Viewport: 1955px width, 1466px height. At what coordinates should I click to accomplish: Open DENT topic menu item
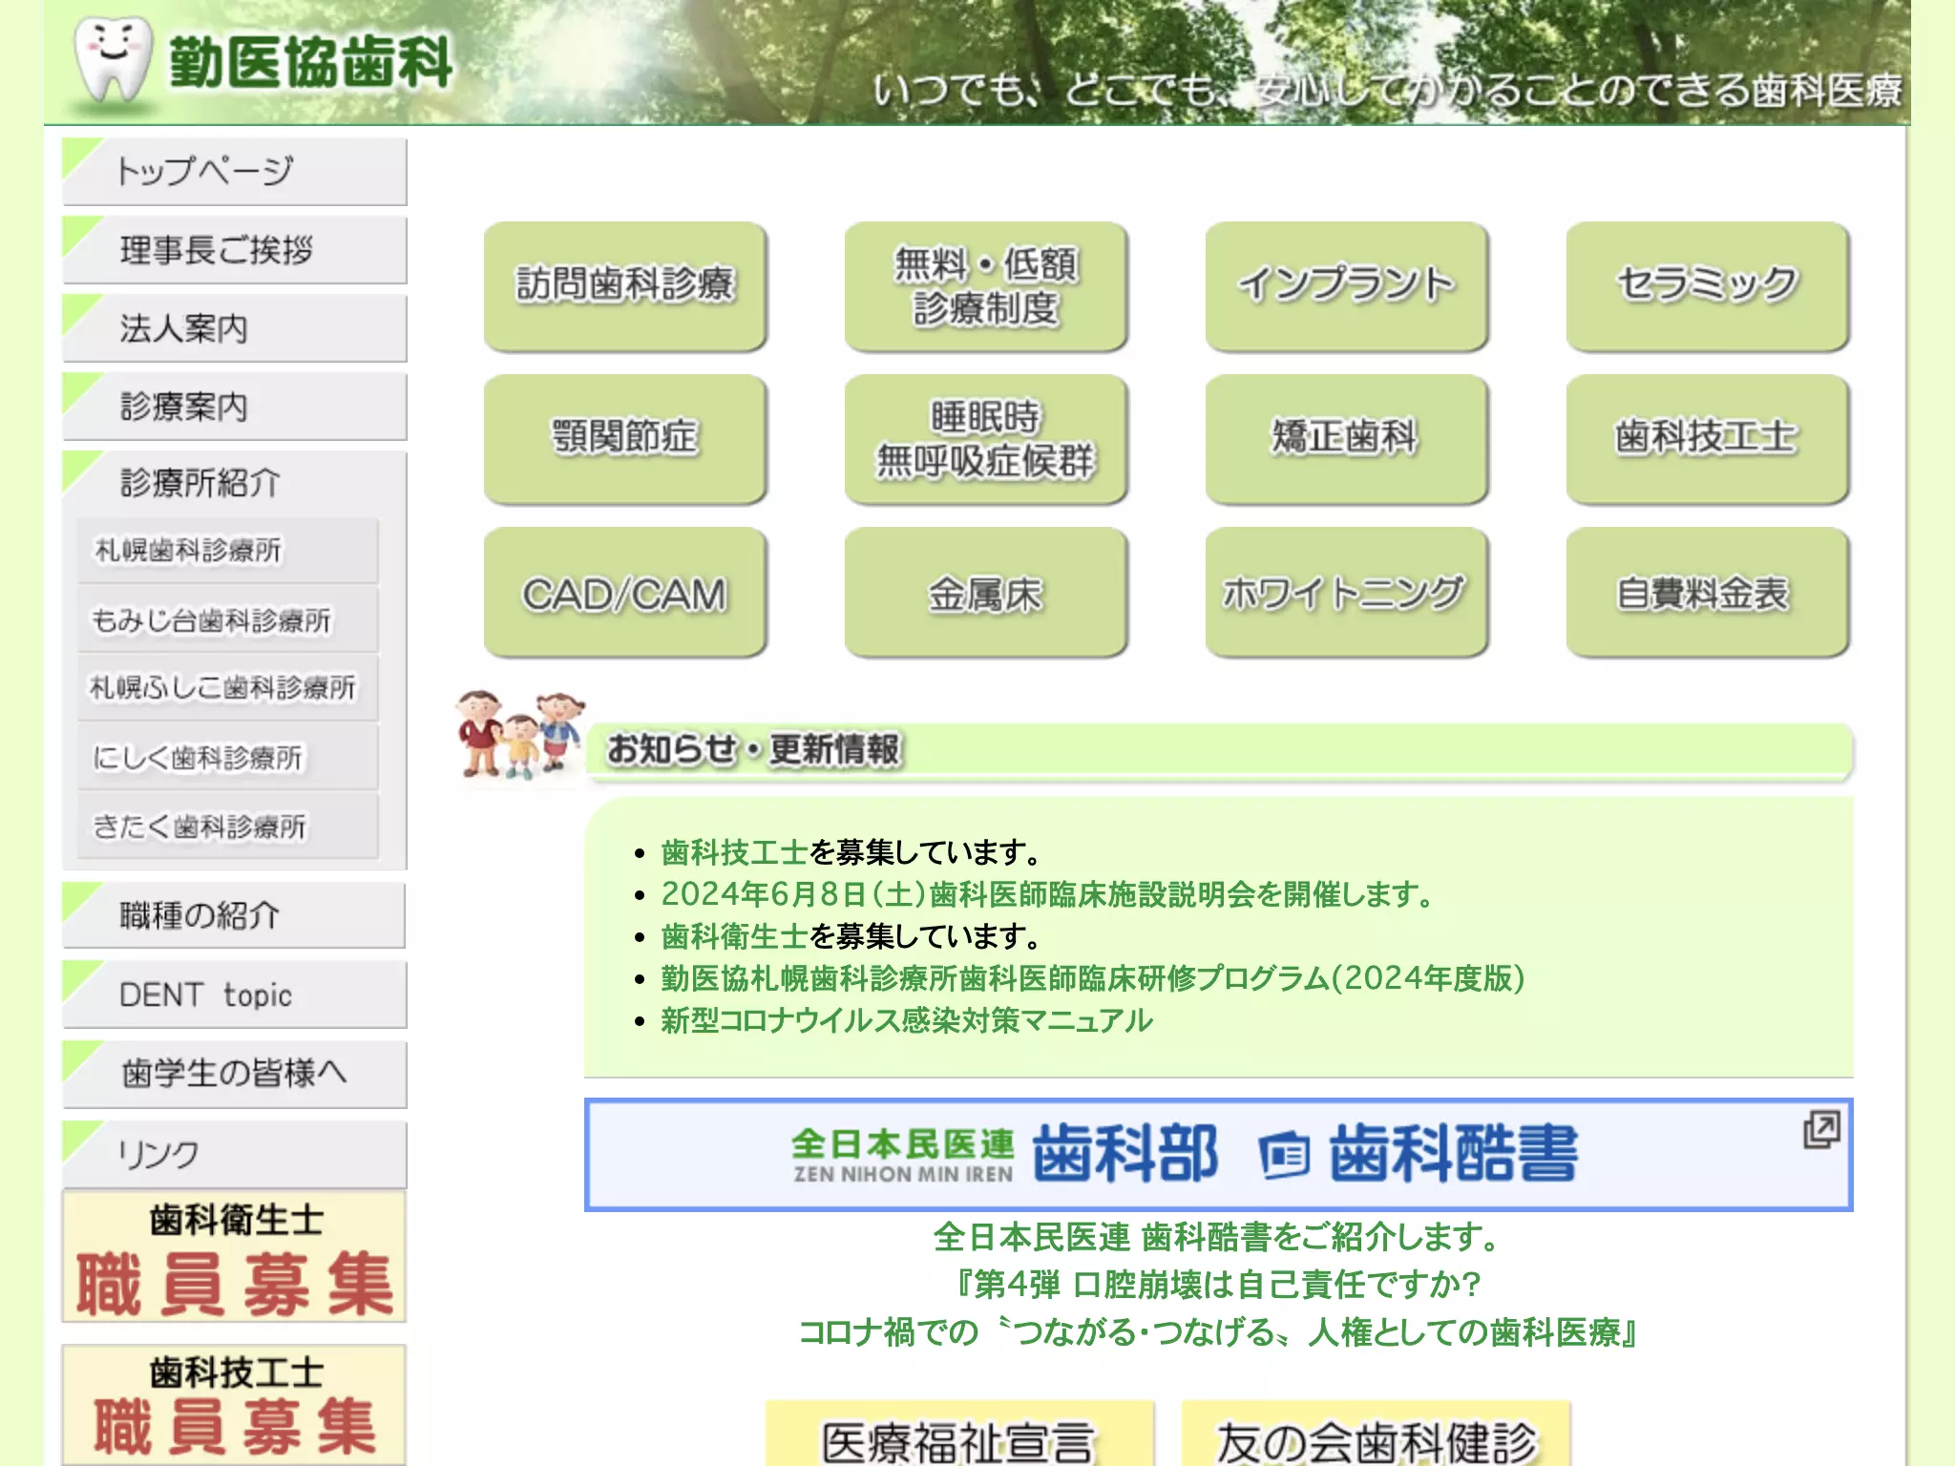[x=235, y=995]
